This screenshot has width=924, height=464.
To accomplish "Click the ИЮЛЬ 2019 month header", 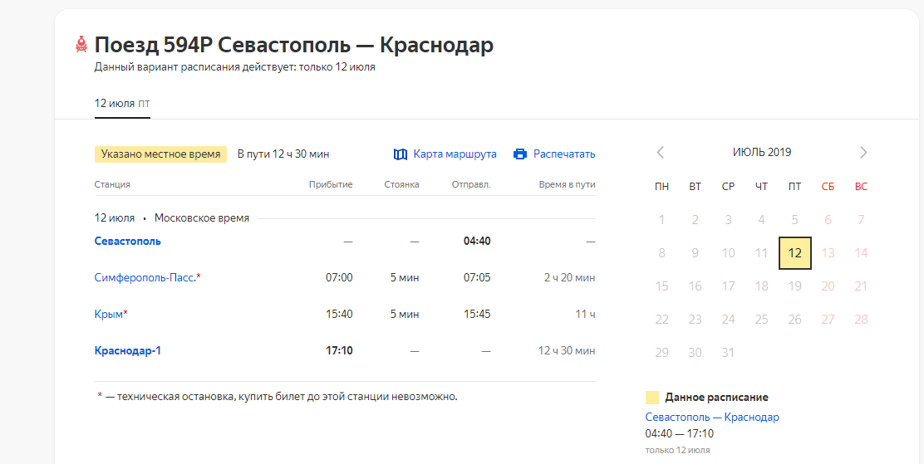I will [x=762, y=153].
